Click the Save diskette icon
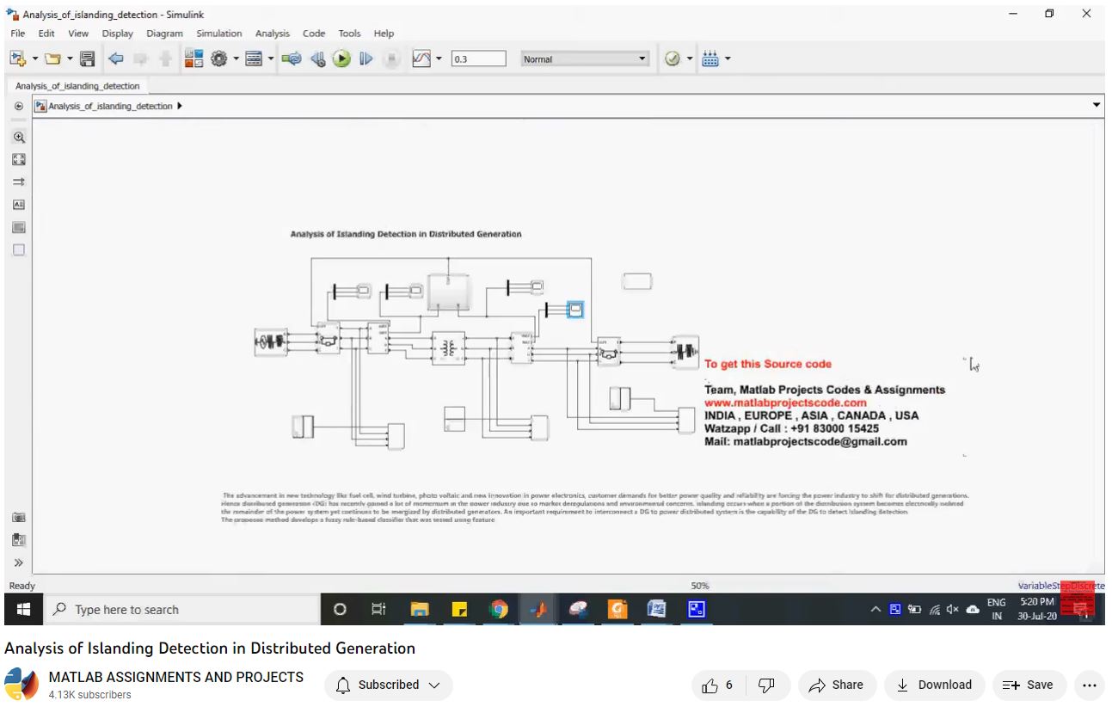 tap(87, 58)
